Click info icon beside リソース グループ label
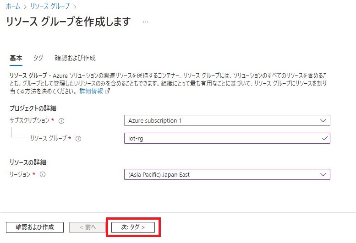This screenshot has height=243, width=356. (78, 139)
